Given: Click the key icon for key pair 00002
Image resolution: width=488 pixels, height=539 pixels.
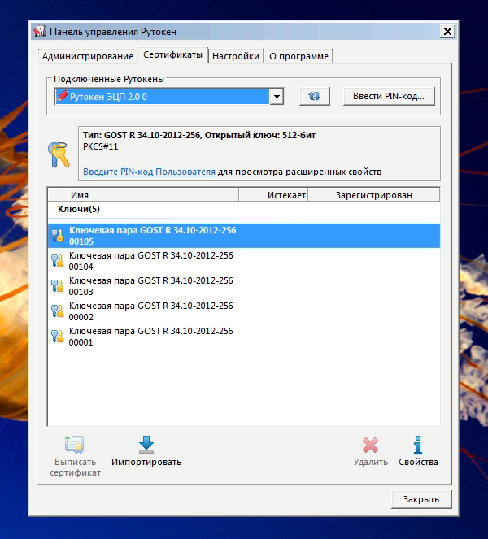Looking at the screenshot, I should pyautogui.click(x=58, y=311).
